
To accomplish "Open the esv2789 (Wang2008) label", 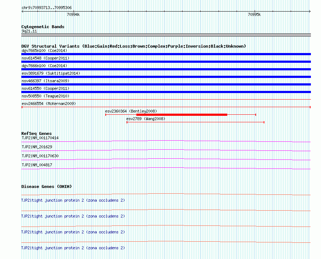I will tap(146, 119).
